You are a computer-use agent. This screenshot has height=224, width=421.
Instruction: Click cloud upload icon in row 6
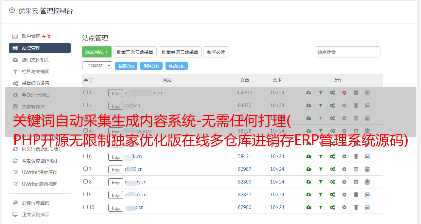[309, 156]
